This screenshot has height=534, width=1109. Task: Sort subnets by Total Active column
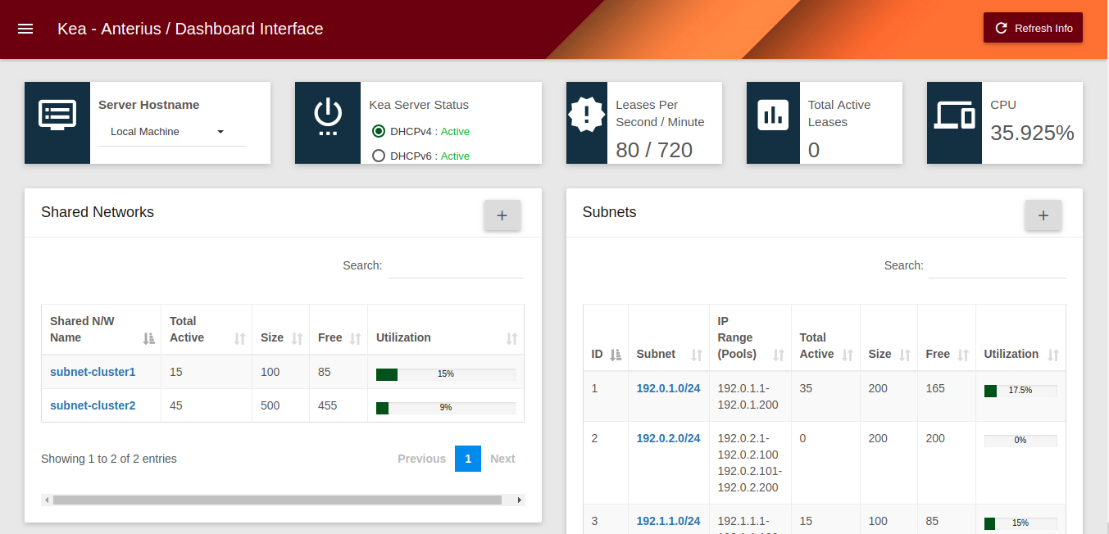coord(825,337)
